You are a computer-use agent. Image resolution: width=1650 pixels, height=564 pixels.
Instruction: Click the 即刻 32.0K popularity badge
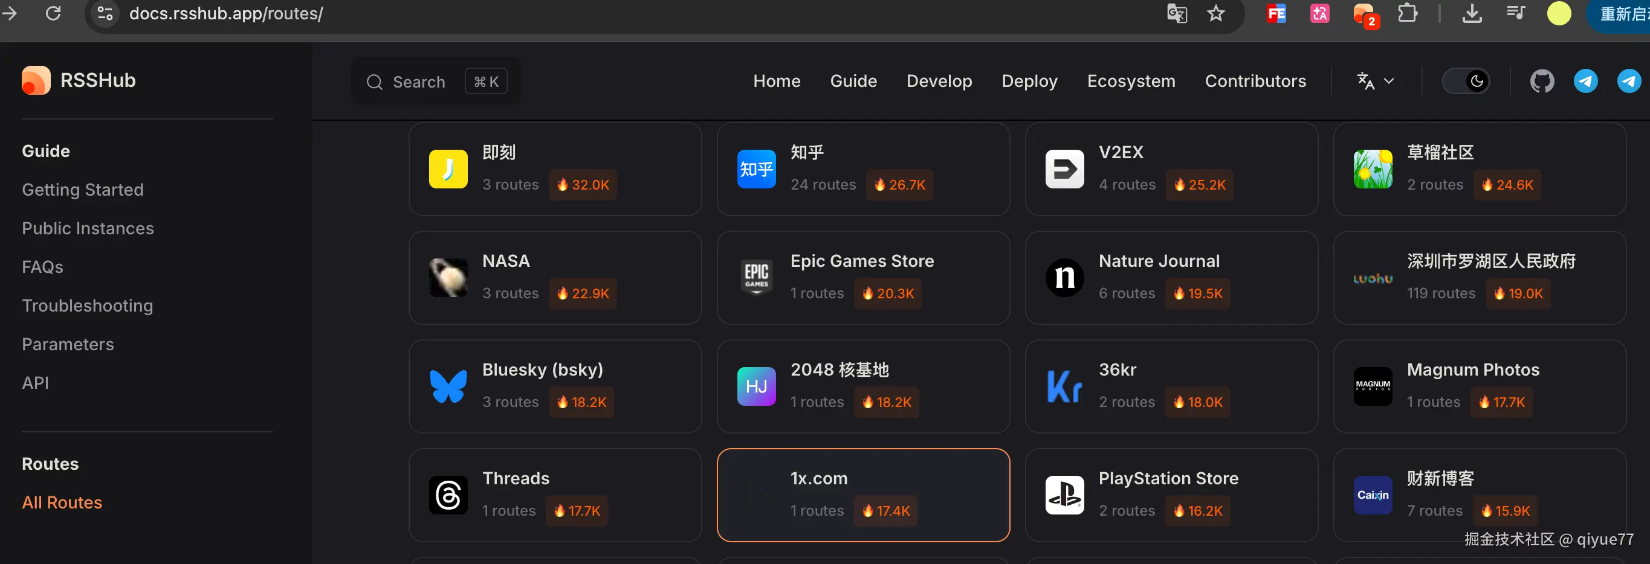[582, 185]
